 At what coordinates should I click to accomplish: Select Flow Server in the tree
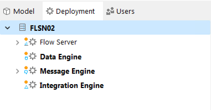pos(58,42)
